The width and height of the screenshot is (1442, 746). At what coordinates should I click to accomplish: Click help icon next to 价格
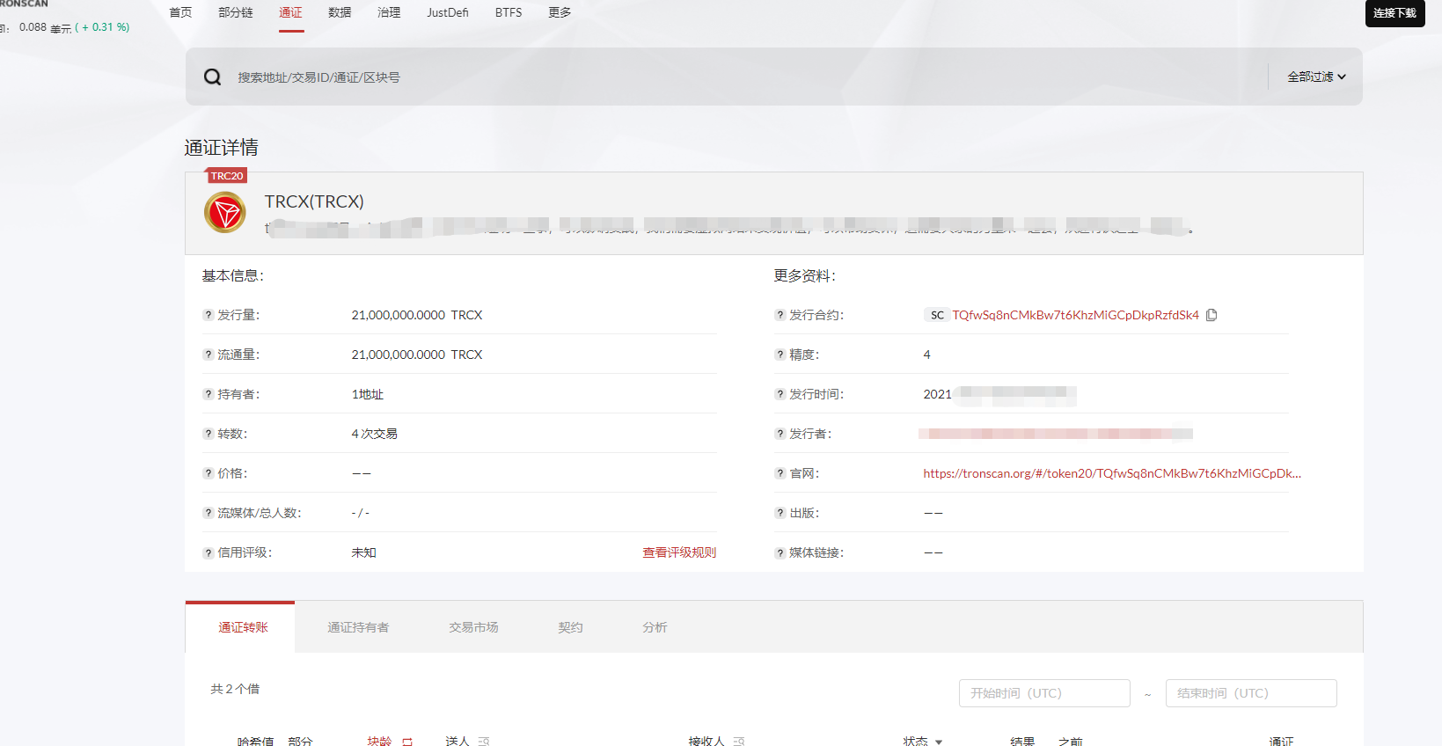[209, 473]
